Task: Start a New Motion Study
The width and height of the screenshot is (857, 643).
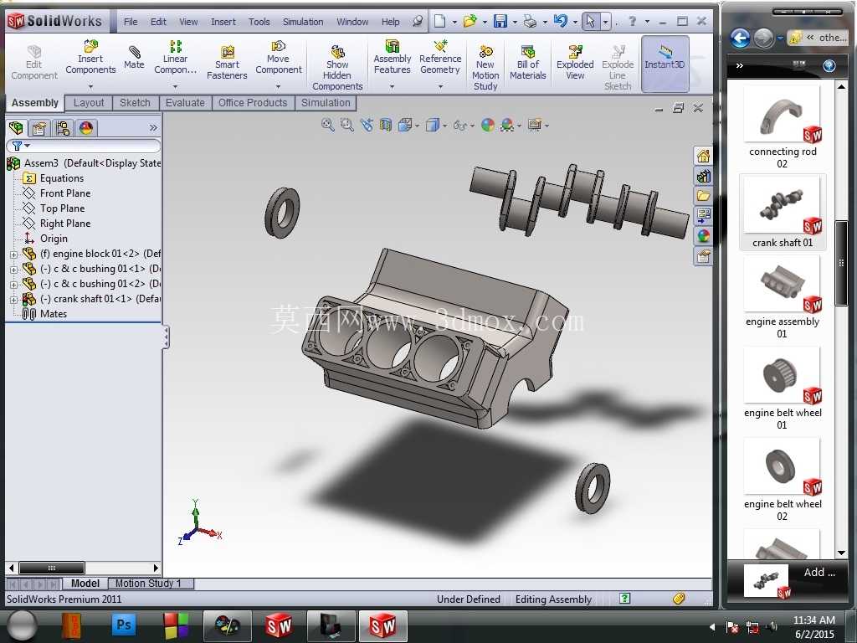Action: (x=485, y=68)
